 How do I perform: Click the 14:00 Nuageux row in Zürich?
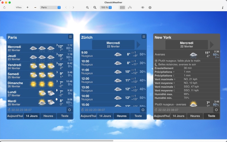point(113,98)
